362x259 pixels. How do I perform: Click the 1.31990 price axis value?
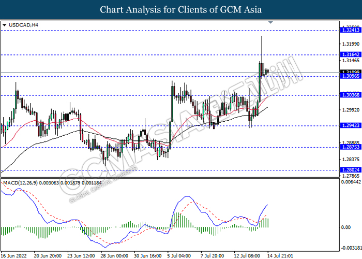(351, 44)
